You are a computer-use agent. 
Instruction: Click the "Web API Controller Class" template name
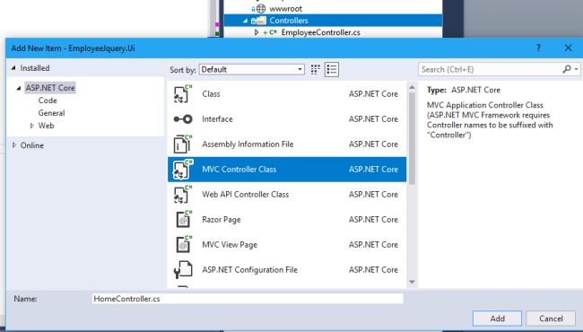[246, 195]
